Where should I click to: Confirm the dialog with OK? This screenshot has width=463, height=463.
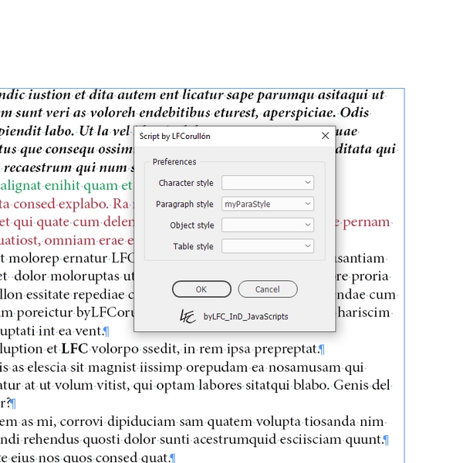point(201,289)
